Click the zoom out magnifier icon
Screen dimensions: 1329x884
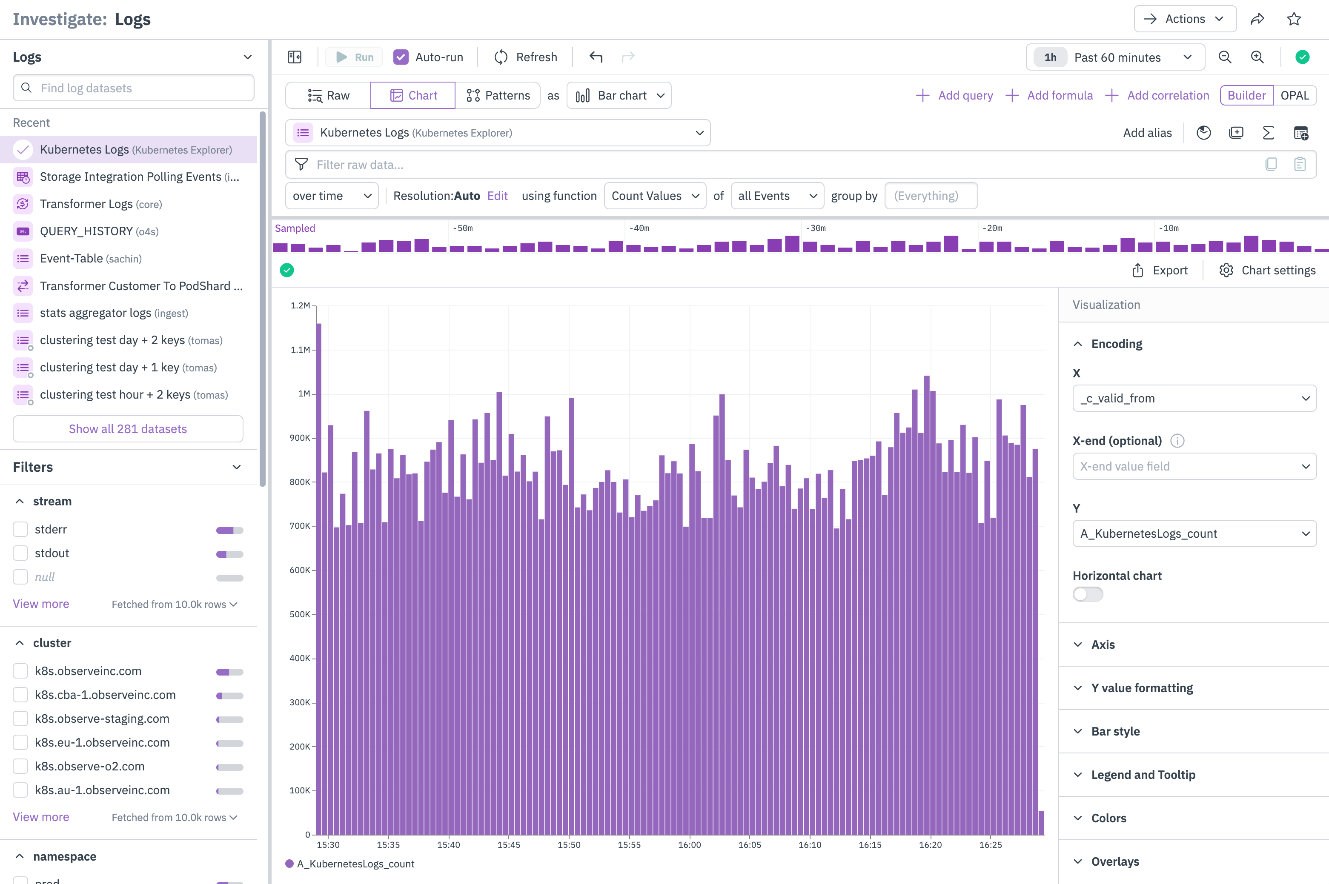click(x=1224, y=57)
